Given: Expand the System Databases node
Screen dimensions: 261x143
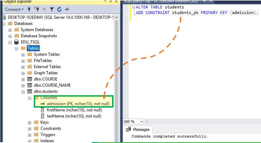Looking at the screenshot, I should (x=10, y=30).
